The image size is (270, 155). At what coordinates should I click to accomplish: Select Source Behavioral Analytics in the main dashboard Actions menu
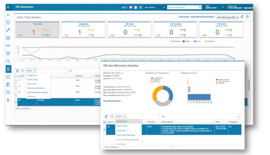point(38,93)
